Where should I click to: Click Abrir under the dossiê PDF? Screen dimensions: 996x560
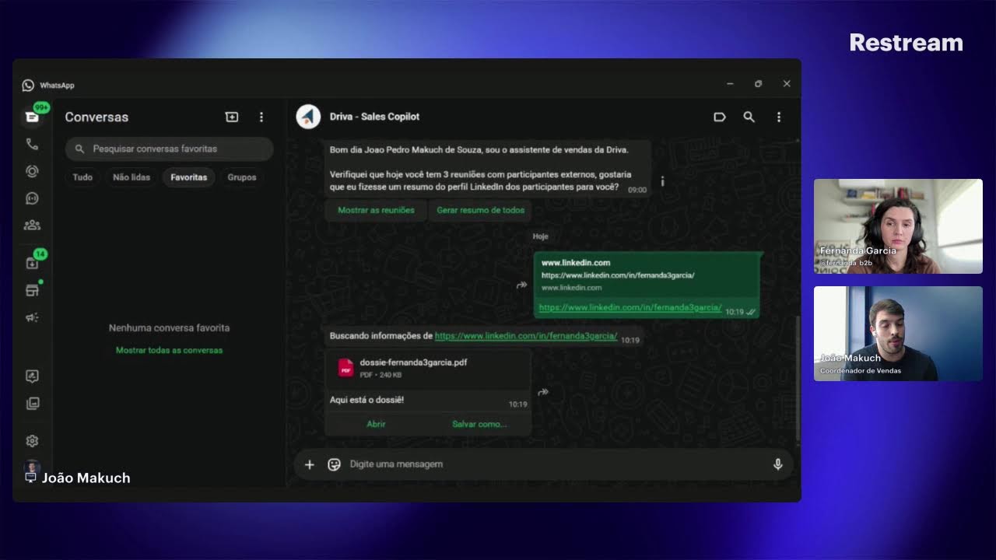coord(376,424)
